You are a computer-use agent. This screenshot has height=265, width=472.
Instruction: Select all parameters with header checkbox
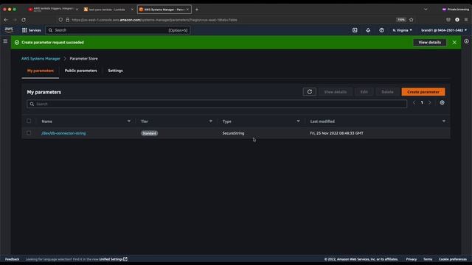click(29, 121)
